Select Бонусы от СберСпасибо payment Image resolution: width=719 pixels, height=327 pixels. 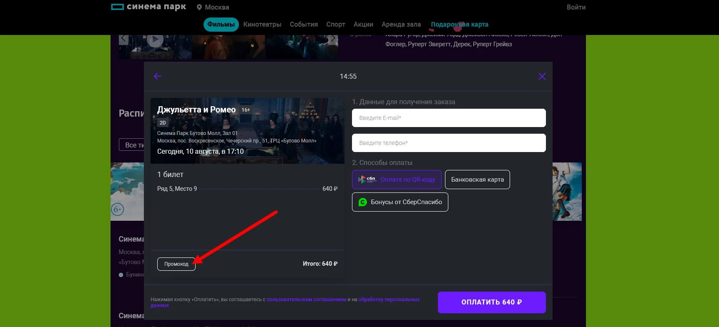tap(400, 202)
